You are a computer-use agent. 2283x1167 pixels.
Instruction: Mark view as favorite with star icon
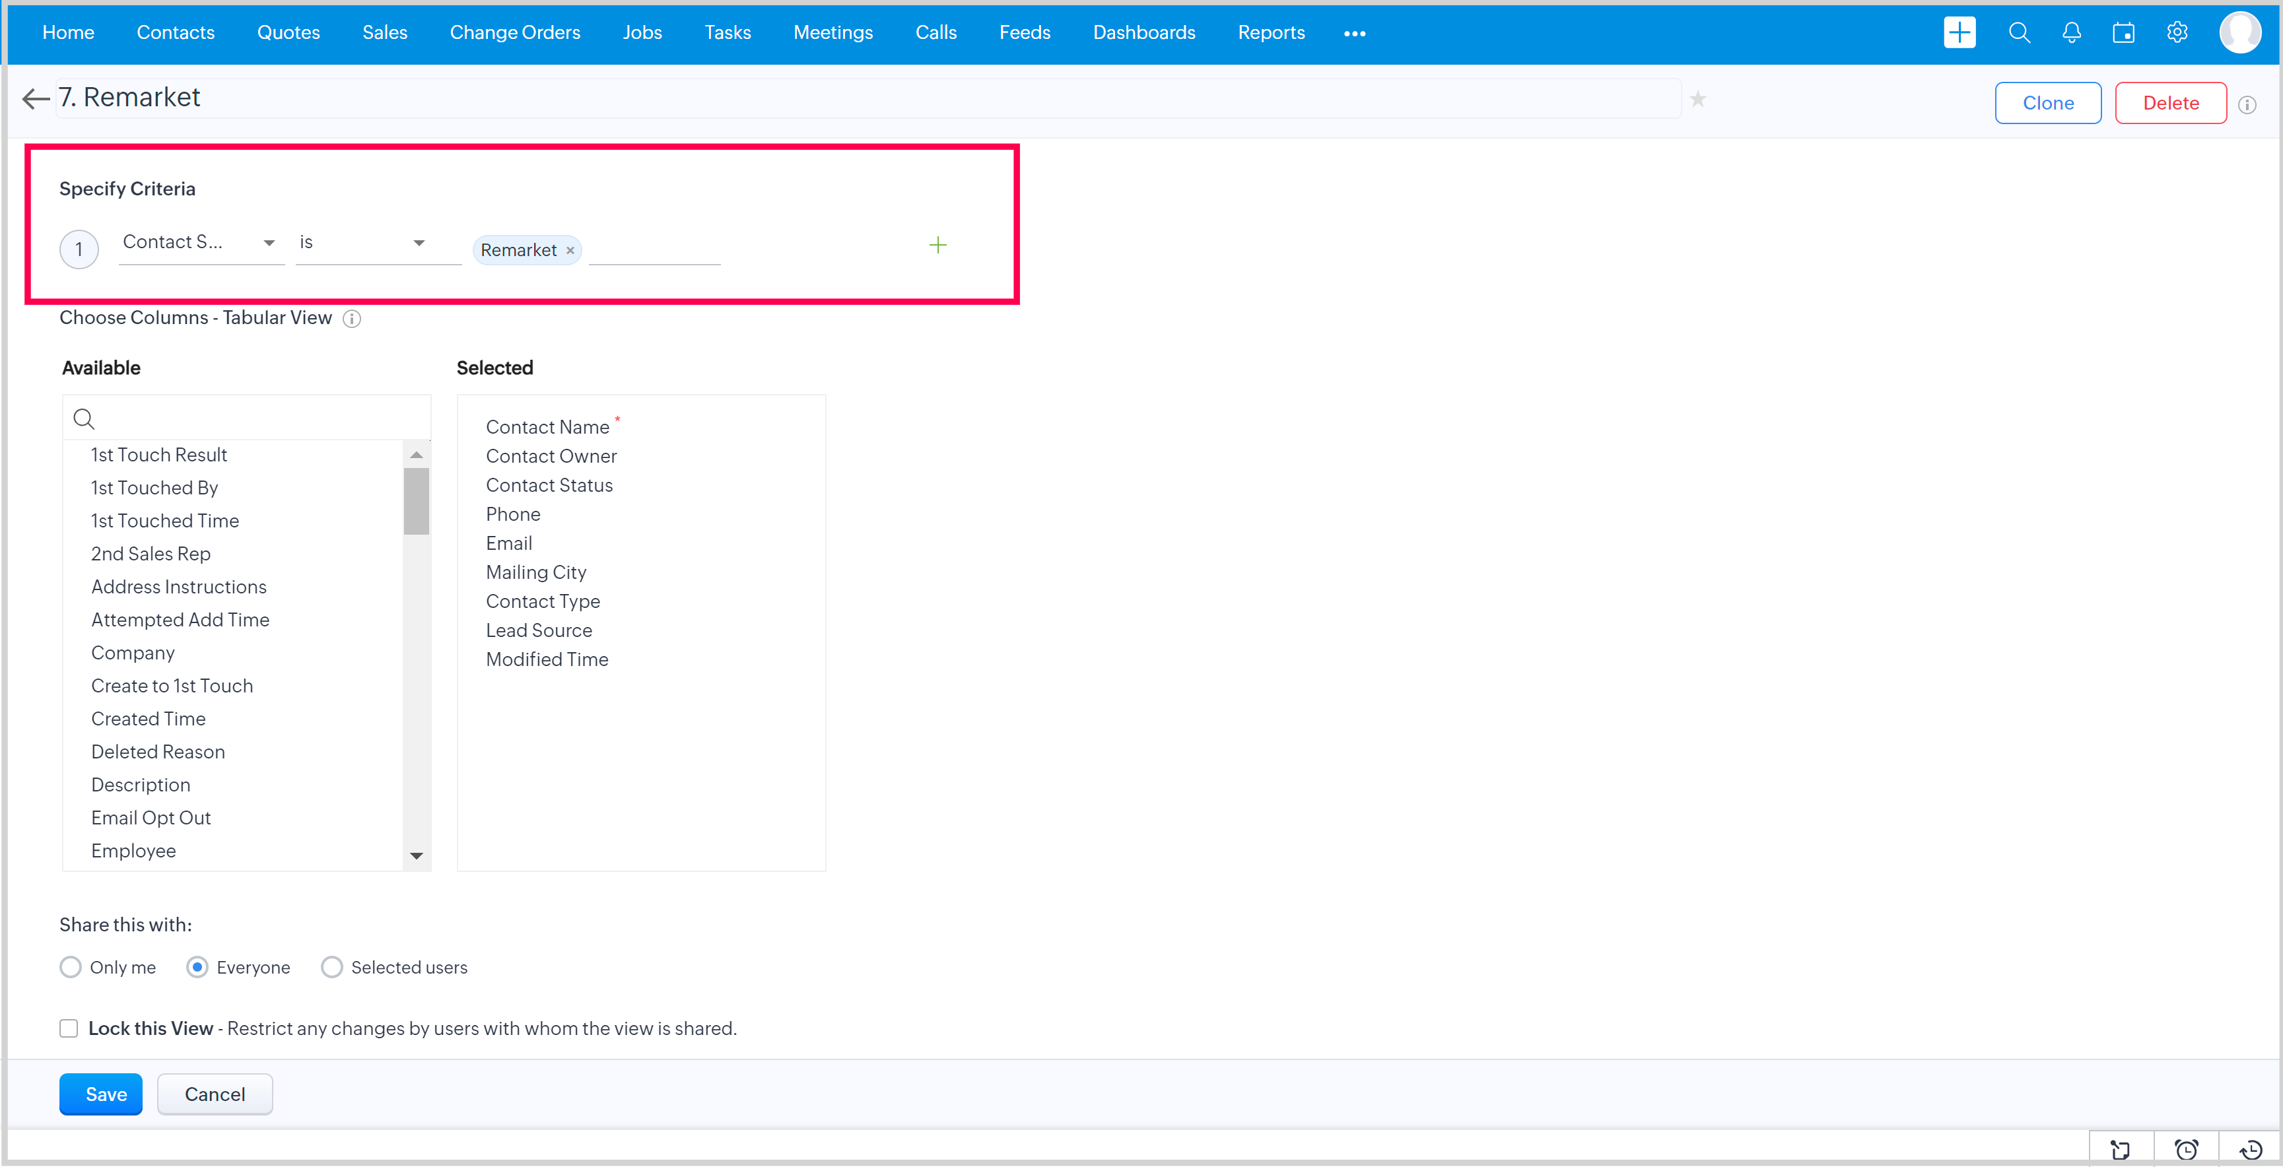[1697, 99]
